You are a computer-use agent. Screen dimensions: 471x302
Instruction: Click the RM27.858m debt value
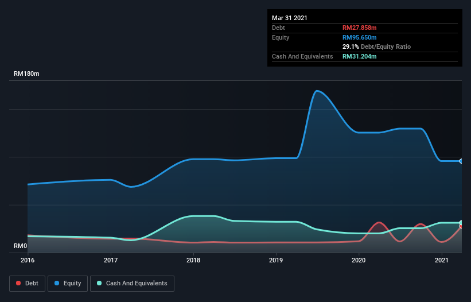click(359, 28)
